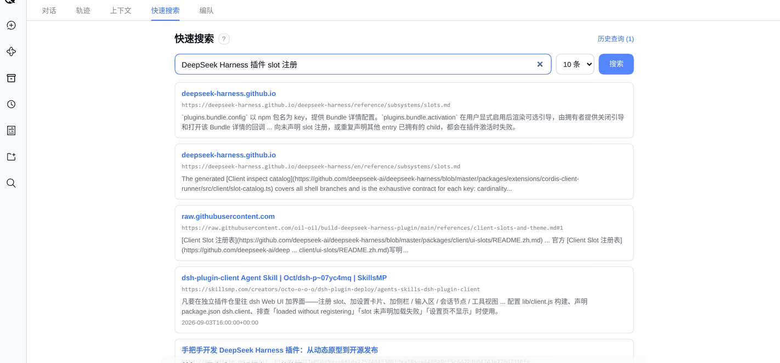Click URL containing /en/reference/subsystems/slots.md

tap(321, 167)
